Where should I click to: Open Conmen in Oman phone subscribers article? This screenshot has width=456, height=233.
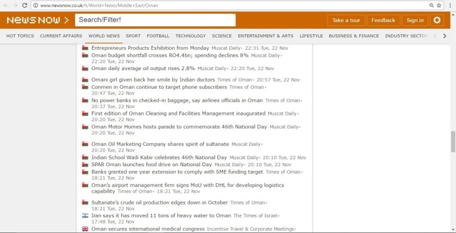pos(159,87)
